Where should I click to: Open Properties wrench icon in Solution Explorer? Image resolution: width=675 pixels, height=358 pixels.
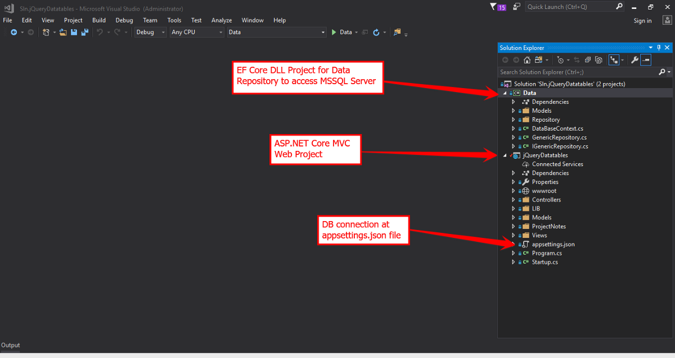[634, 59]
